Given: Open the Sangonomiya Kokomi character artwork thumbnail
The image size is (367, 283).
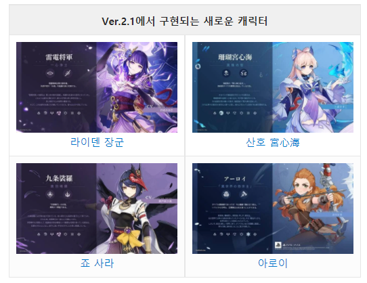Looking at the screenshot, I should click(273, 87).
